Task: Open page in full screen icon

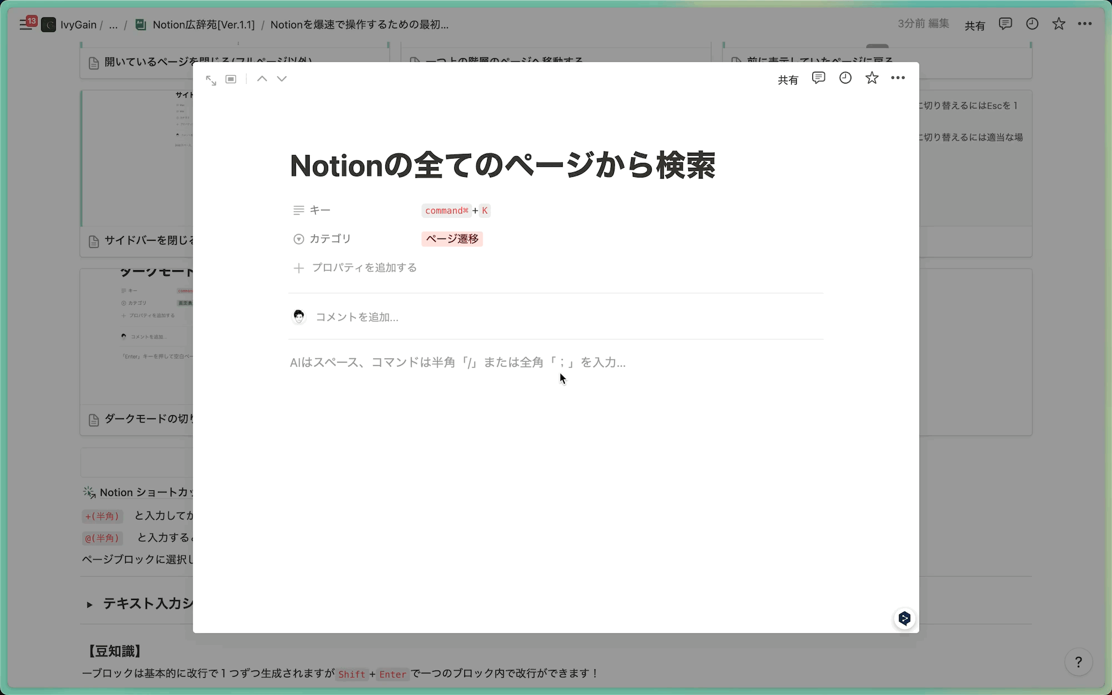Action: point(211,80)
